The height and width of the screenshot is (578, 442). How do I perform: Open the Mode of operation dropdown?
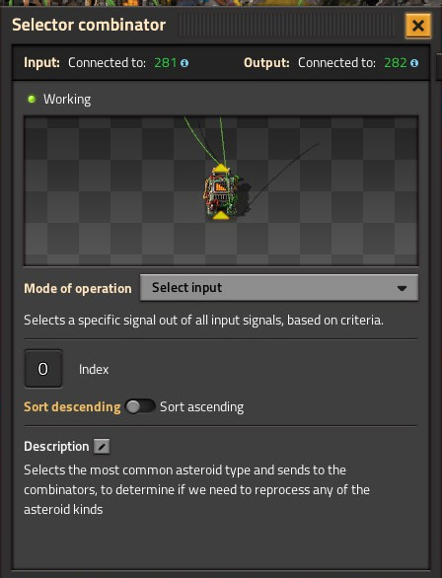coord(279,288)
